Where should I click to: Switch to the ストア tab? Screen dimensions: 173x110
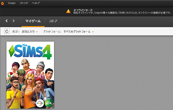53,21
